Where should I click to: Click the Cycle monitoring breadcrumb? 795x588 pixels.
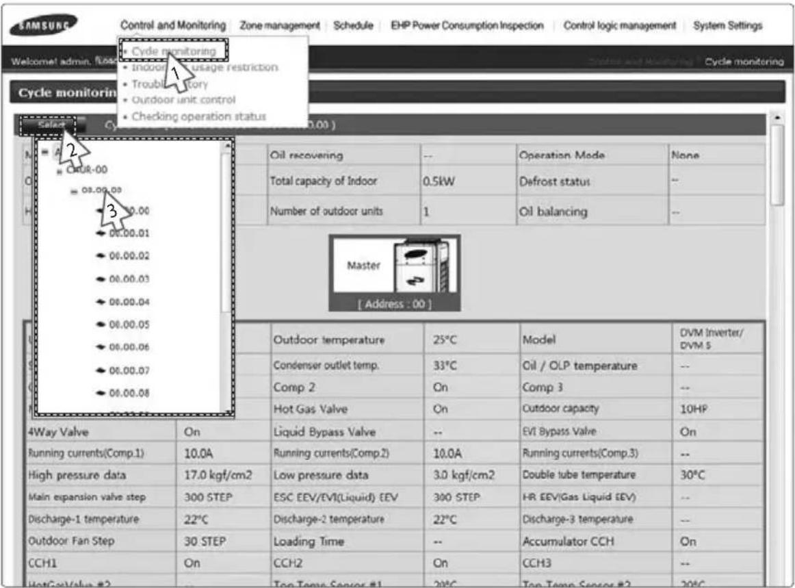744,62
